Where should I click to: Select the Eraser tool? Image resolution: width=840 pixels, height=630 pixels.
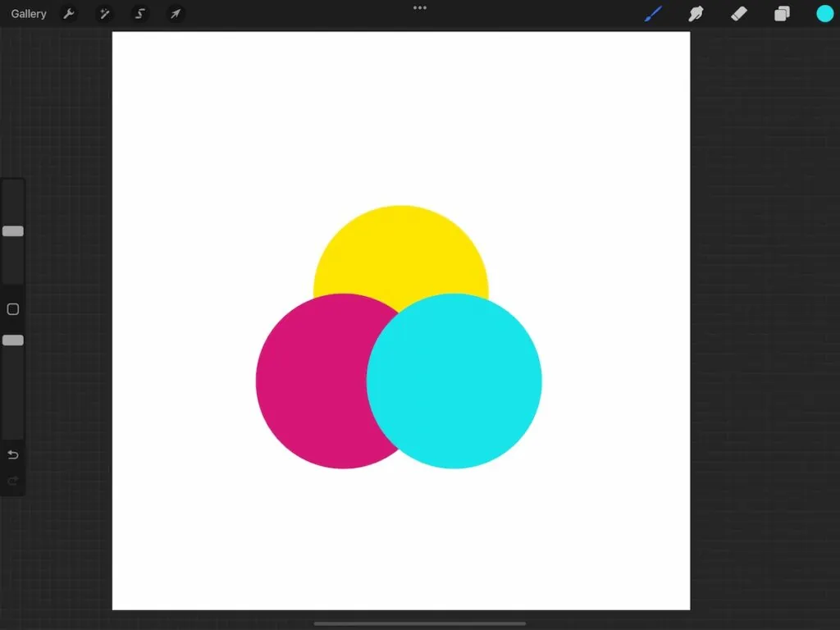tap(739, 14)
